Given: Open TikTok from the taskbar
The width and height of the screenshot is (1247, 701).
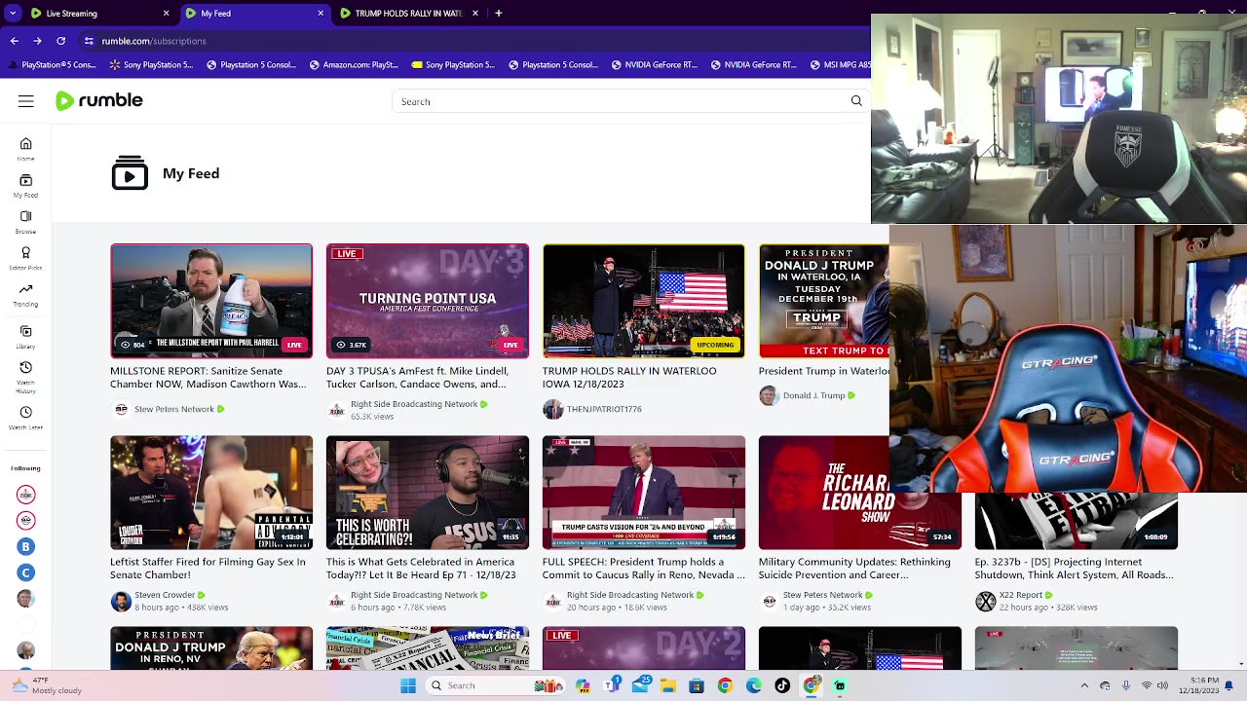Looking at the screenshot, I should point(782,685).
